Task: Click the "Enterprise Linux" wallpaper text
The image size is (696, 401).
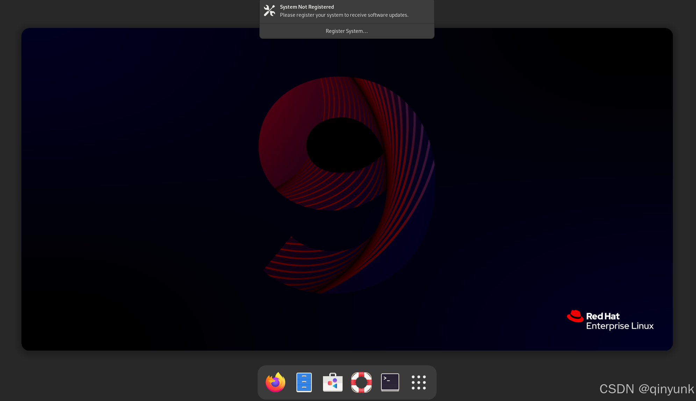Action: (x=619, y=326)
